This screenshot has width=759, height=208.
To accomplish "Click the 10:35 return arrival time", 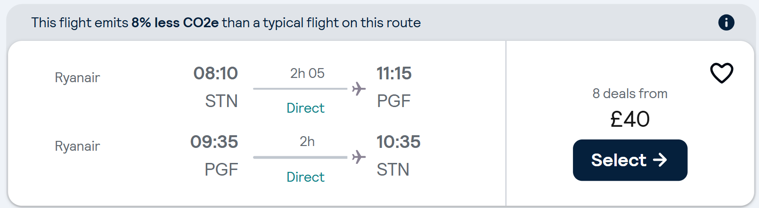I will pyautogui.click(x=399, y=142).
